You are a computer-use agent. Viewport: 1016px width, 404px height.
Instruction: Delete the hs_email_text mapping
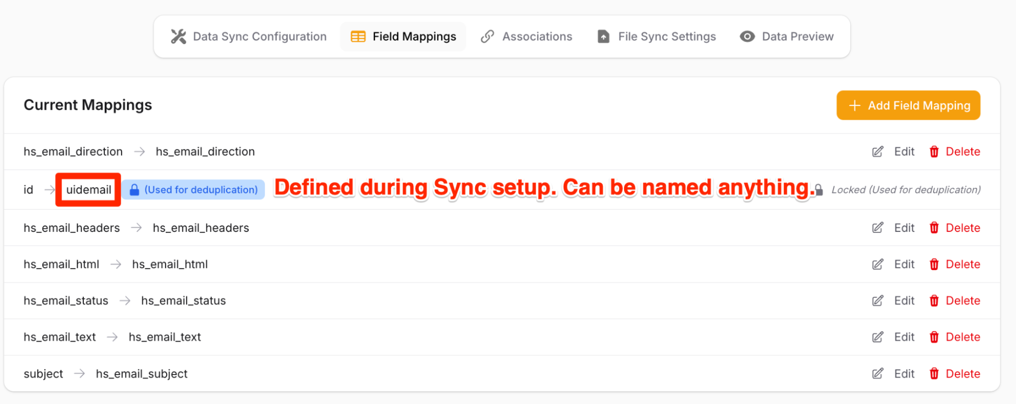tap(955, 337)
